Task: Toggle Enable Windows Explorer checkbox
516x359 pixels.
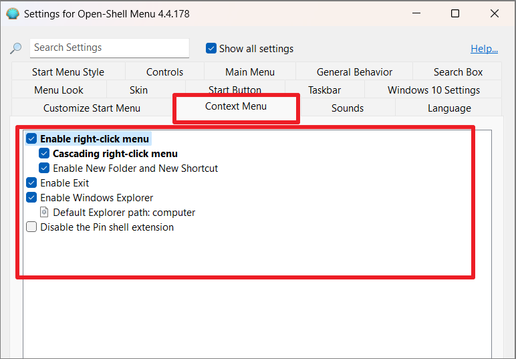Action: (31, 198)
